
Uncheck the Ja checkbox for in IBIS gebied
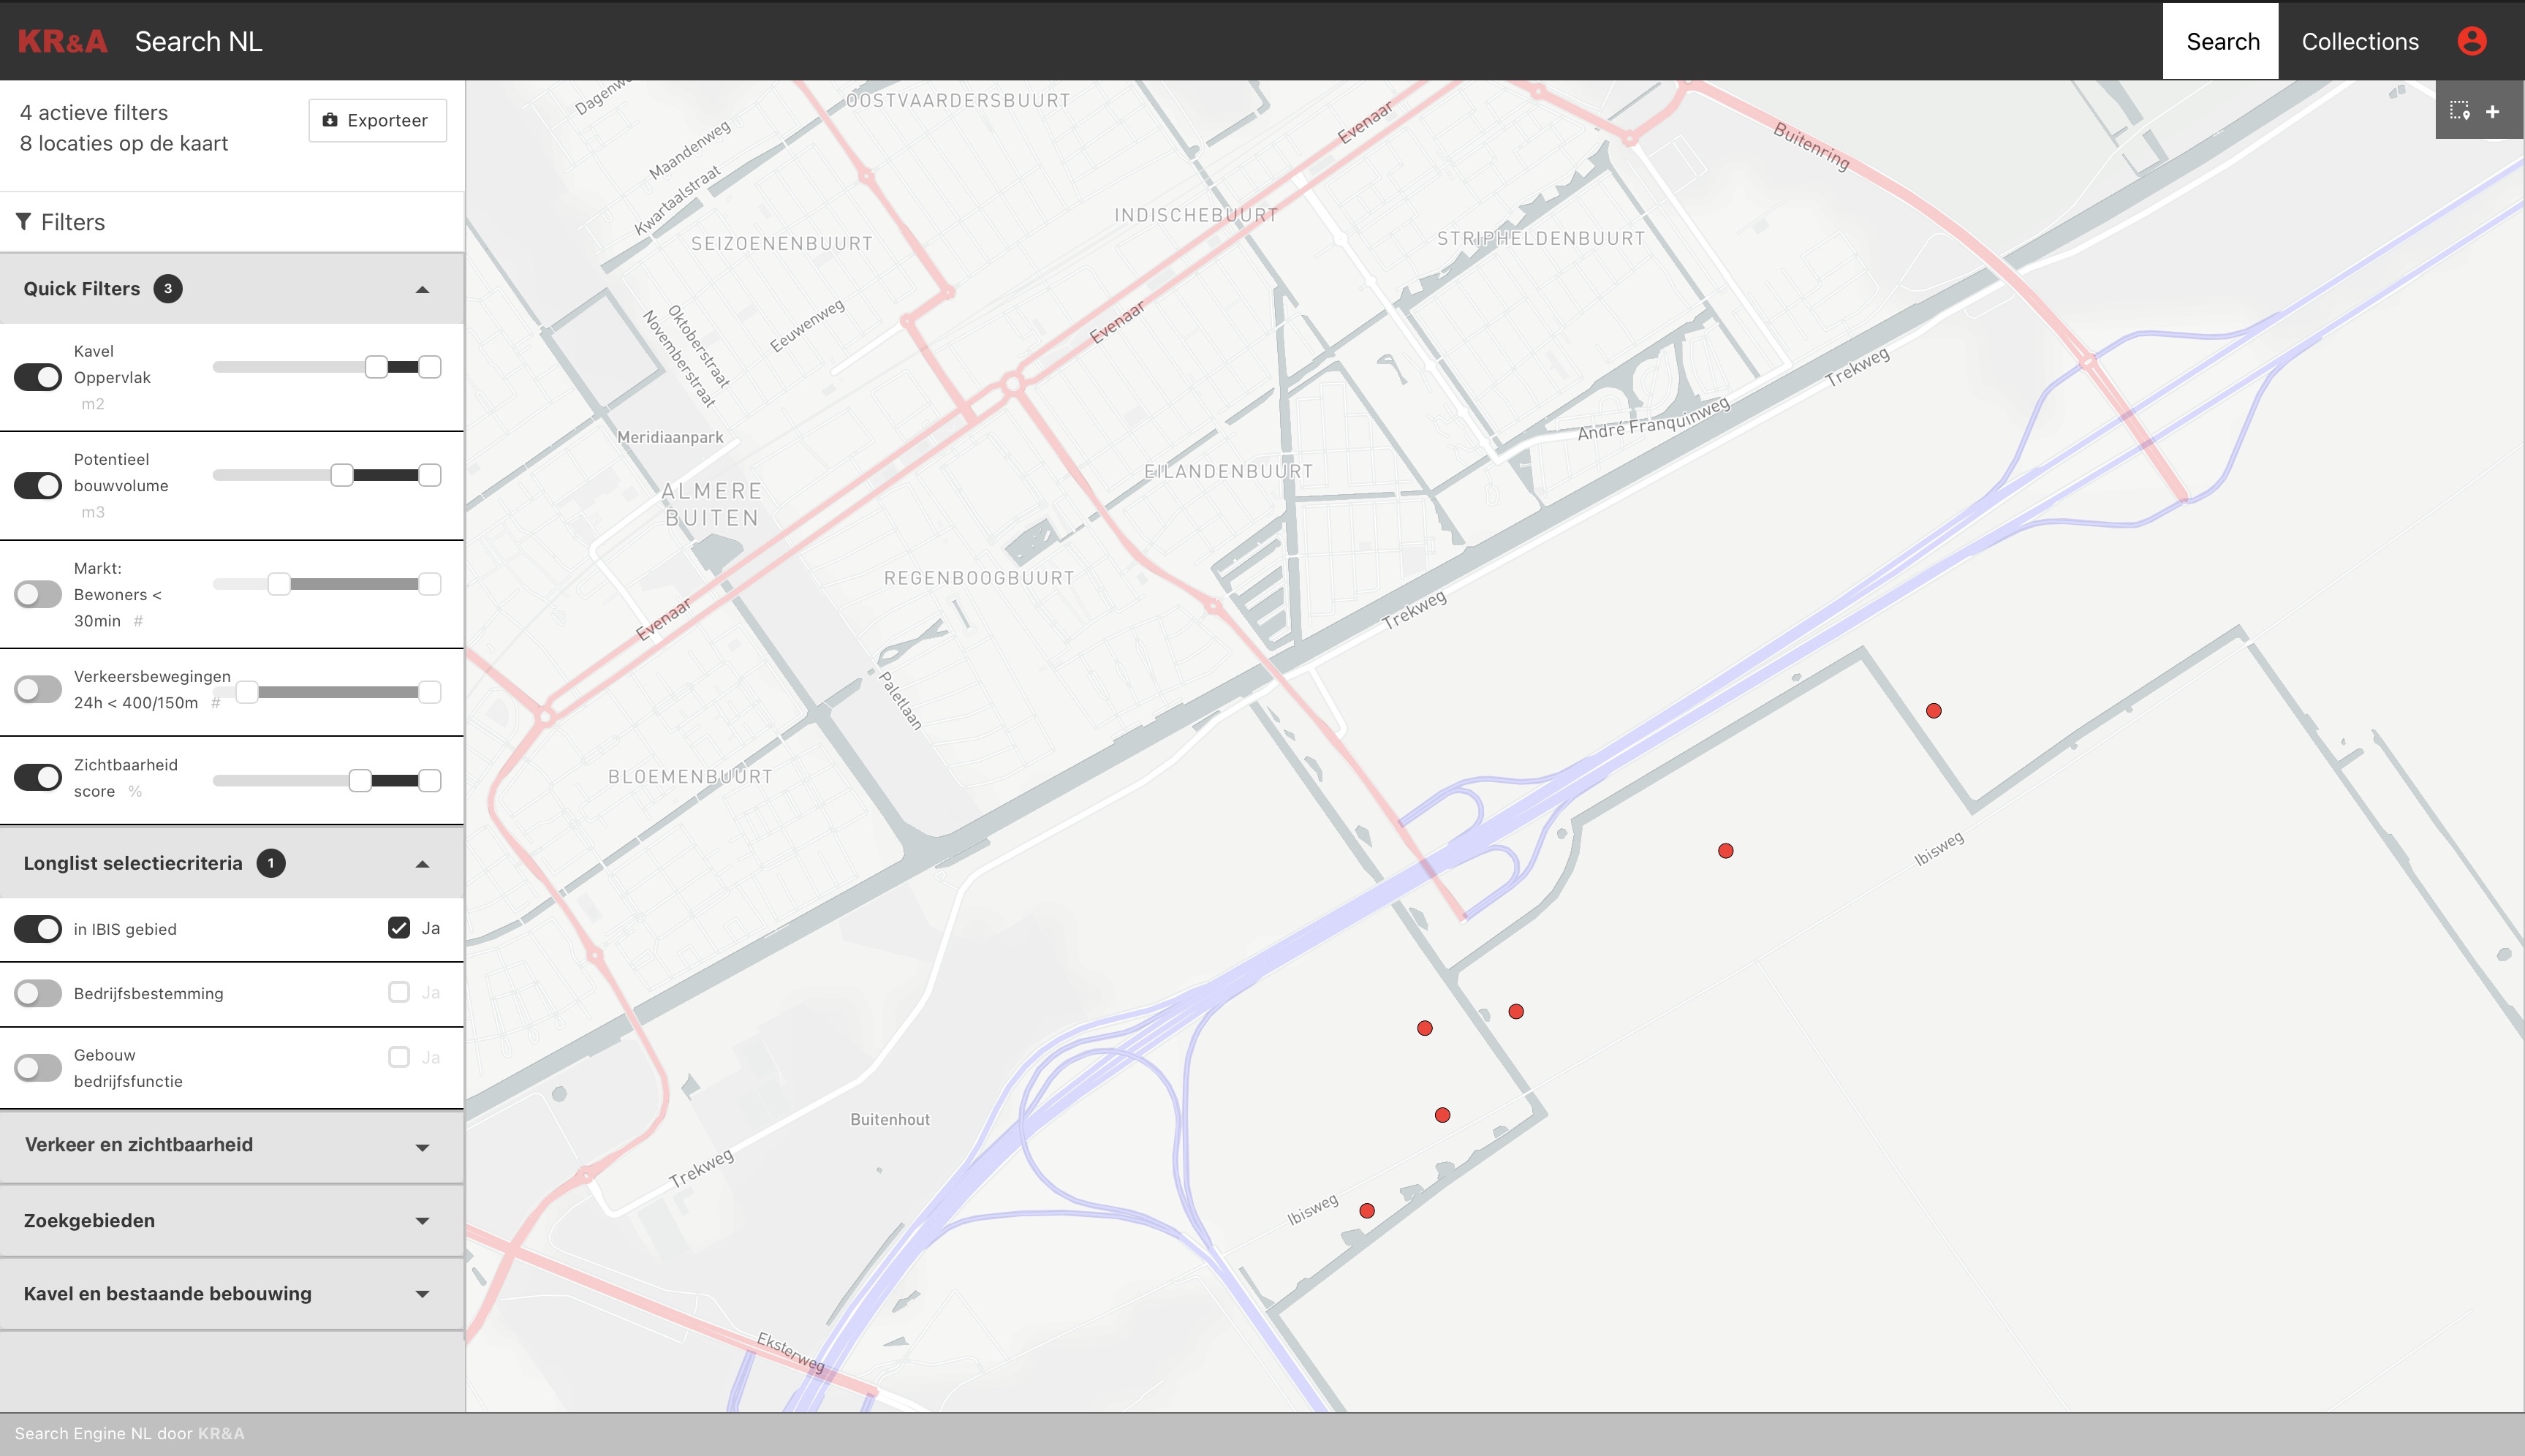tap(399, 928)
